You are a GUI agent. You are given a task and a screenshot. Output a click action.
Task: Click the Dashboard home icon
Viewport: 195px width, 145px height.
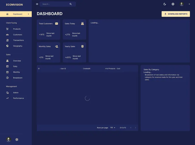coord(7,14)
